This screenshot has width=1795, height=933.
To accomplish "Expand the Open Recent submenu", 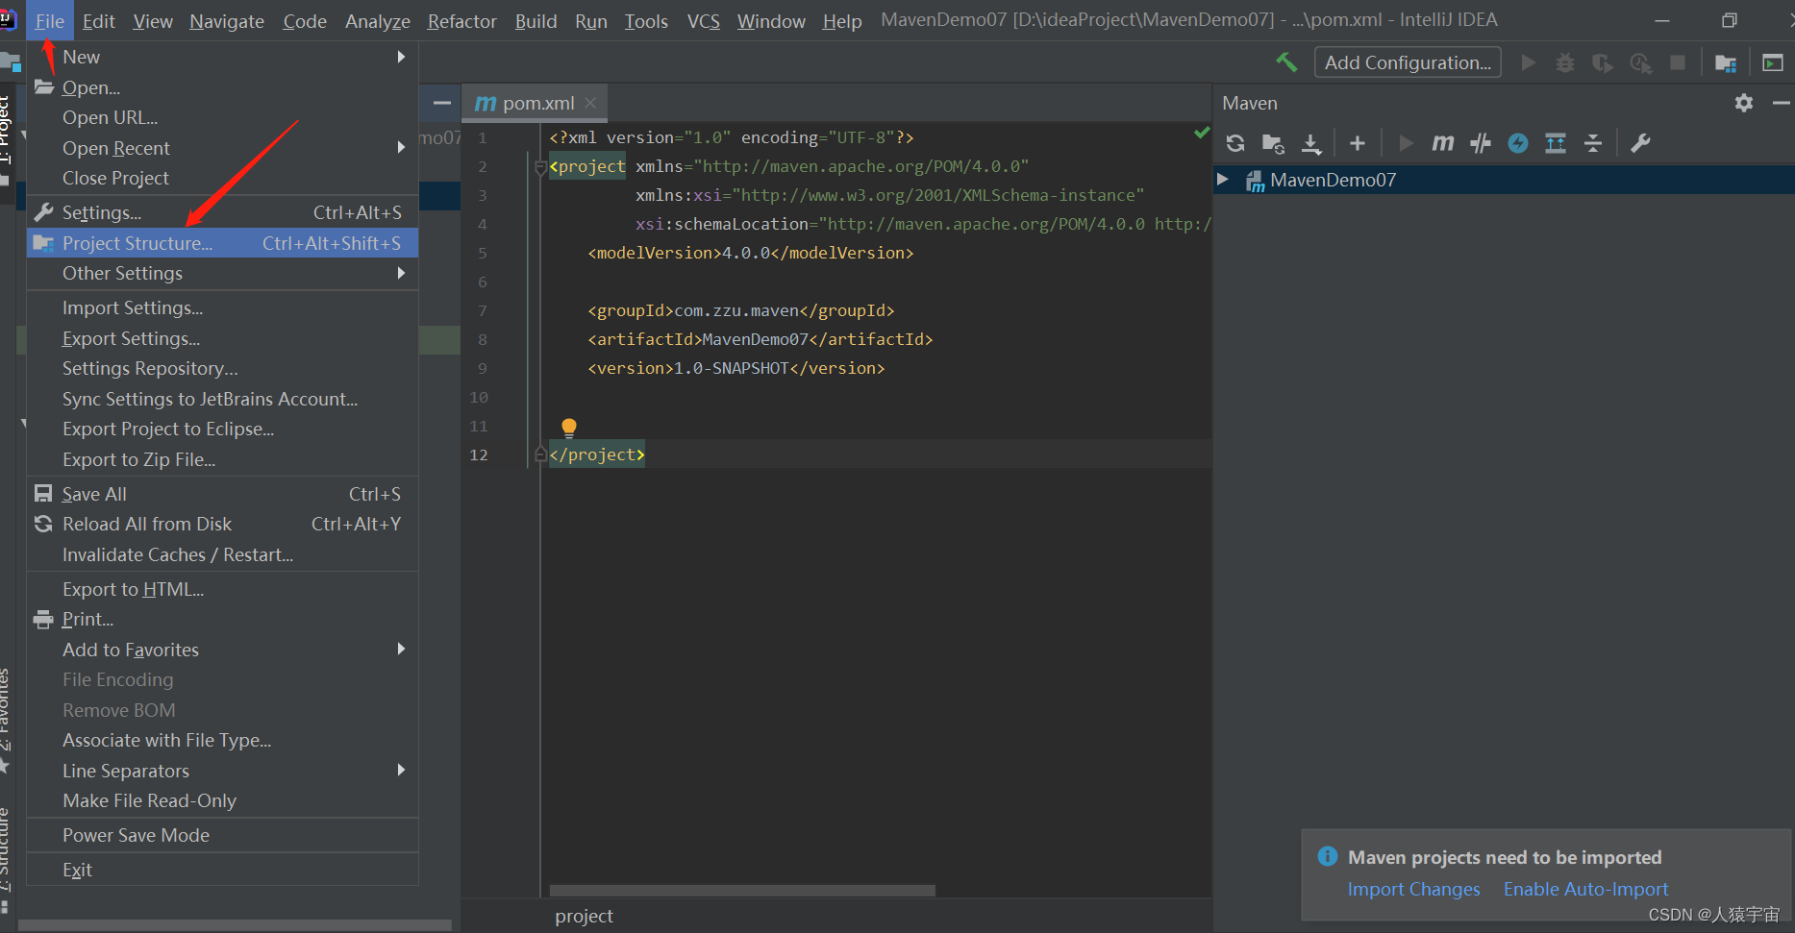I will 222,148.
